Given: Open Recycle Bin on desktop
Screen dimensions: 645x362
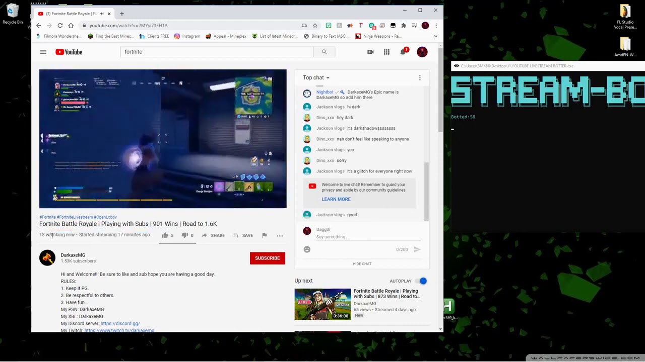Looking at the screenshot, I should [x=13, y=14].
